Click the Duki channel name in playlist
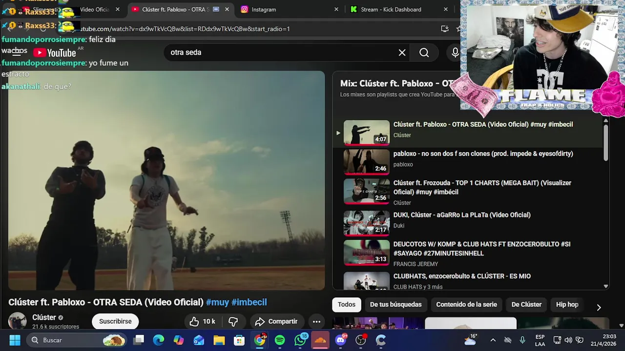Image resolution: width=625 pixels, height=351 pixels. click(x=398, y=226)
